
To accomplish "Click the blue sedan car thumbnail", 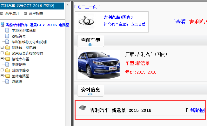I will pyautogui.click(x=99, y=64).
